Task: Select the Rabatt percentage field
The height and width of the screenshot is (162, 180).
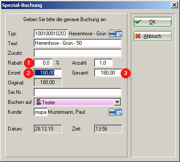Action: (43, 63)
